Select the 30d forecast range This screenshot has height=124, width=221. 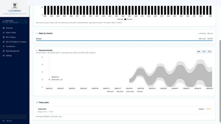[198, 52]
